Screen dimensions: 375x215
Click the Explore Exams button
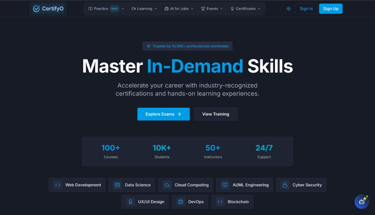(163, 114)
